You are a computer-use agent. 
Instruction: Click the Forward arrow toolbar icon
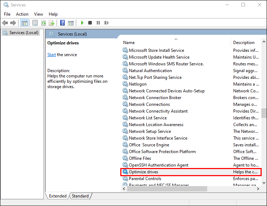(x=13, y=23)
